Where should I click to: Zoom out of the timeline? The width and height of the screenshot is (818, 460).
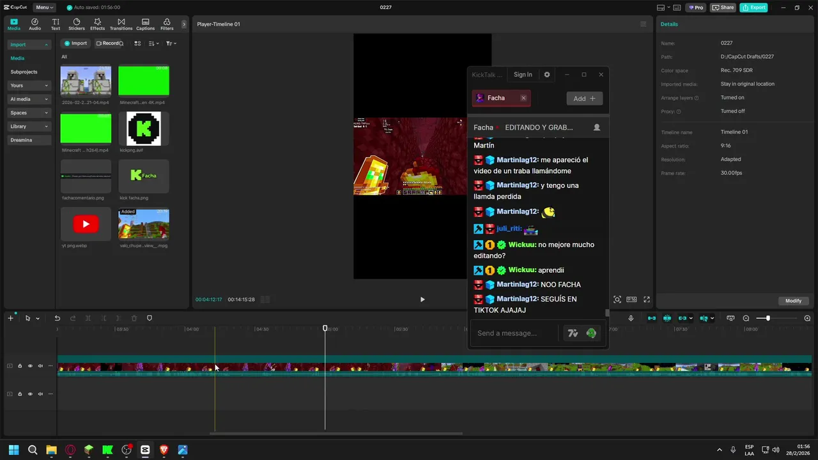(746, 318)
